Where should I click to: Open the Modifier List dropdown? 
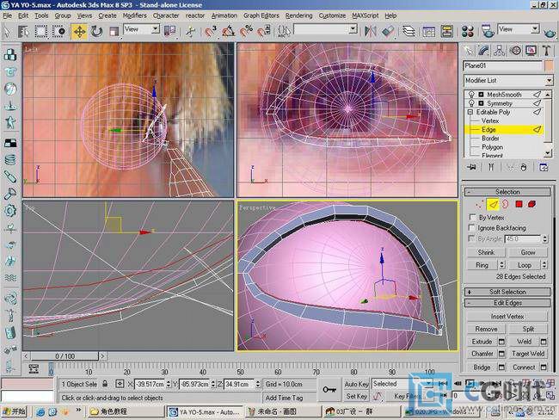(x=507, y=80)
